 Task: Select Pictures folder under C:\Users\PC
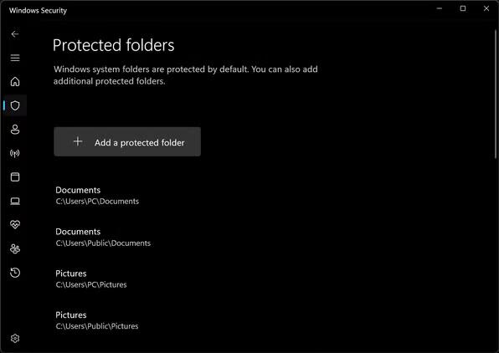pyautogui.click(x=91, y=279)
